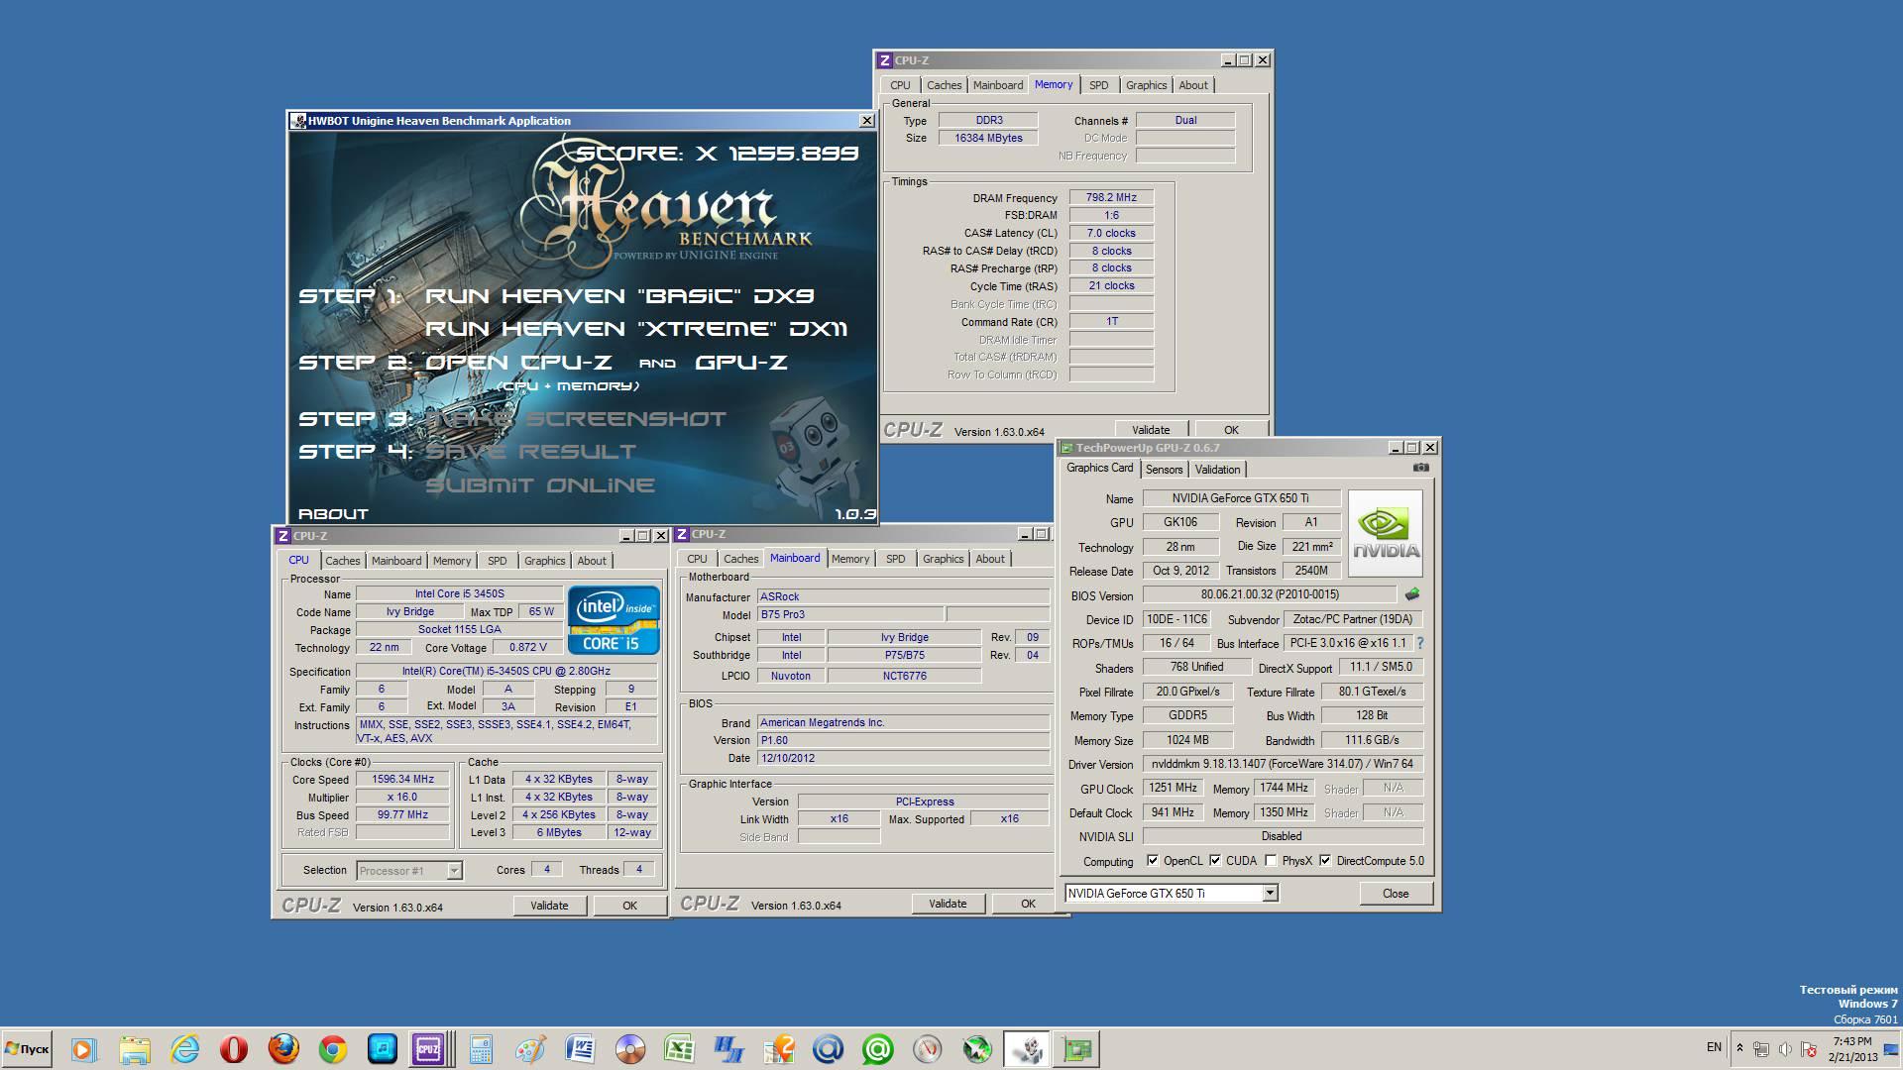
Task: Click Save Result in the Heaven app
Action: [x=531, y=452]
